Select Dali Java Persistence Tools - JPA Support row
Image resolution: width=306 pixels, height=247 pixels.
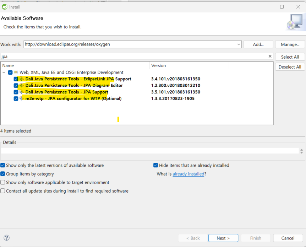click(x=67, y=92)
